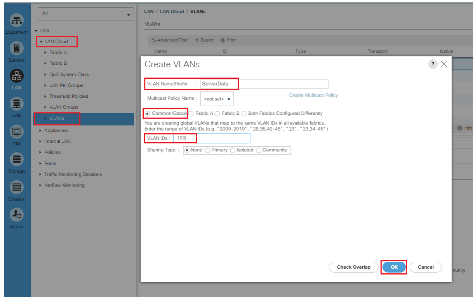
Task: Choose Isolated sharing type
Action: (233, 150)
